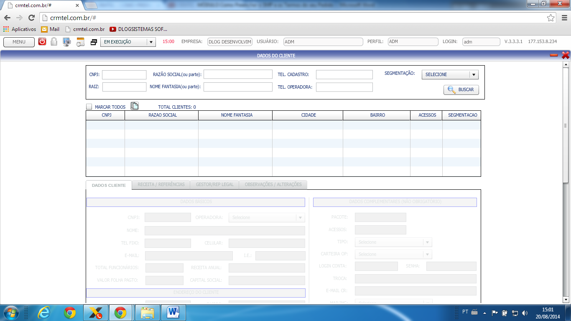Click the volume speaker tray icon

coord(525,313)
